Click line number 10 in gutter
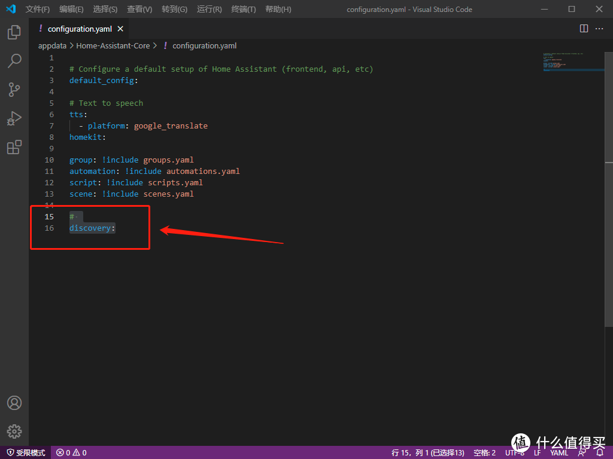This screenshot has width=613, height=459. coord(49,160)
